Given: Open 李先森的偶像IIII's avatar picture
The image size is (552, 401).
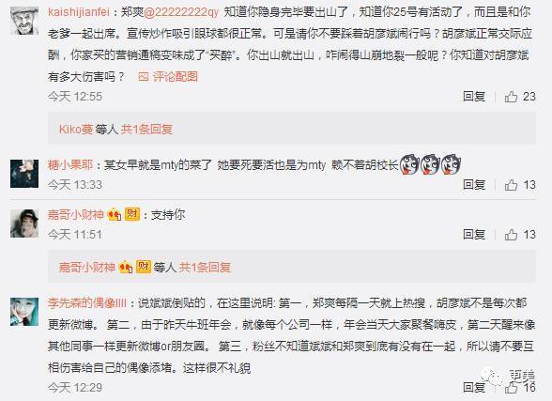Looking at the screenshot, I should pos(24,312).
